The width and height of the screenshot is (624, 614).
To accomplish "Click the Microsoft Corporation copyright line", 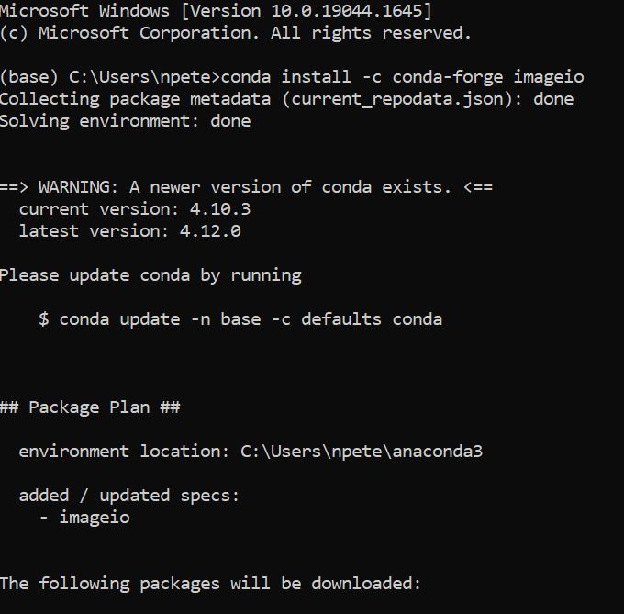I will pyautogui.click(x=235, y=33).
